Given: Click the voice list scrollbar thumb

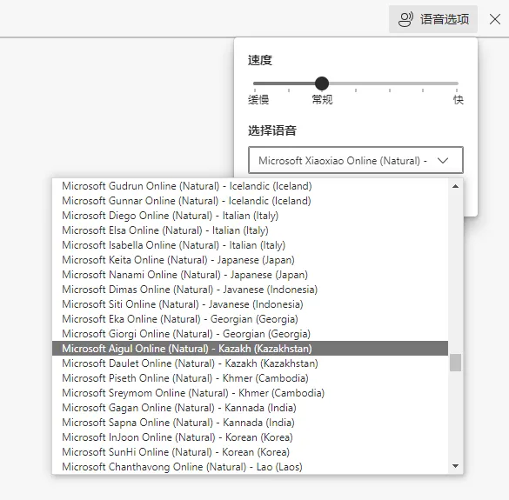Looking at the screenshot, I should pos(455,363).
